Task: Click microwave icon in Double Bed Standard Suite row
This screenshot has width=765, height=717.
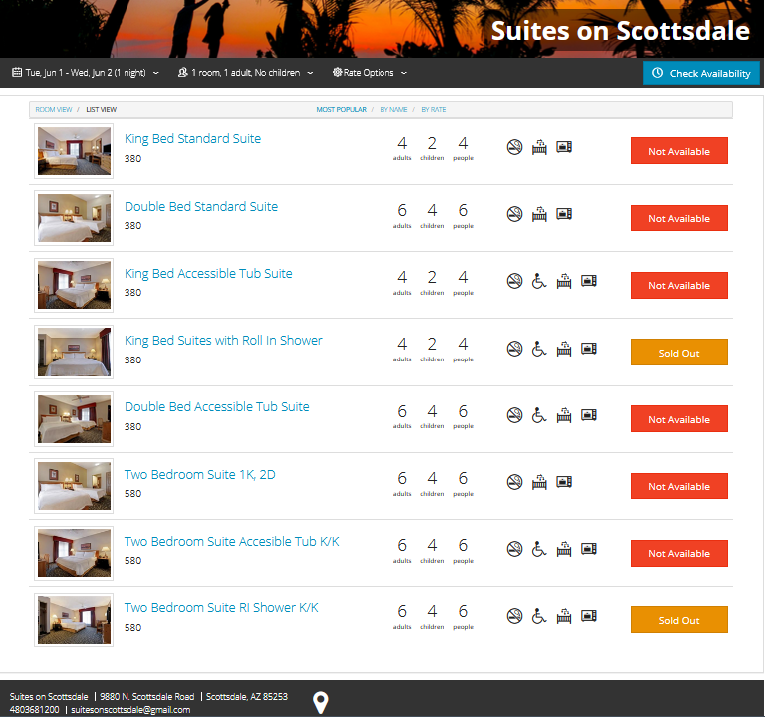Action: [x=564, y=214]
